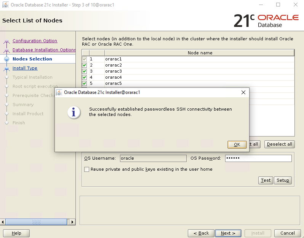Viewport: 304px width, 238px height.
Task: Select the orarac5 node row text
Action: click(x=114, y=83)
